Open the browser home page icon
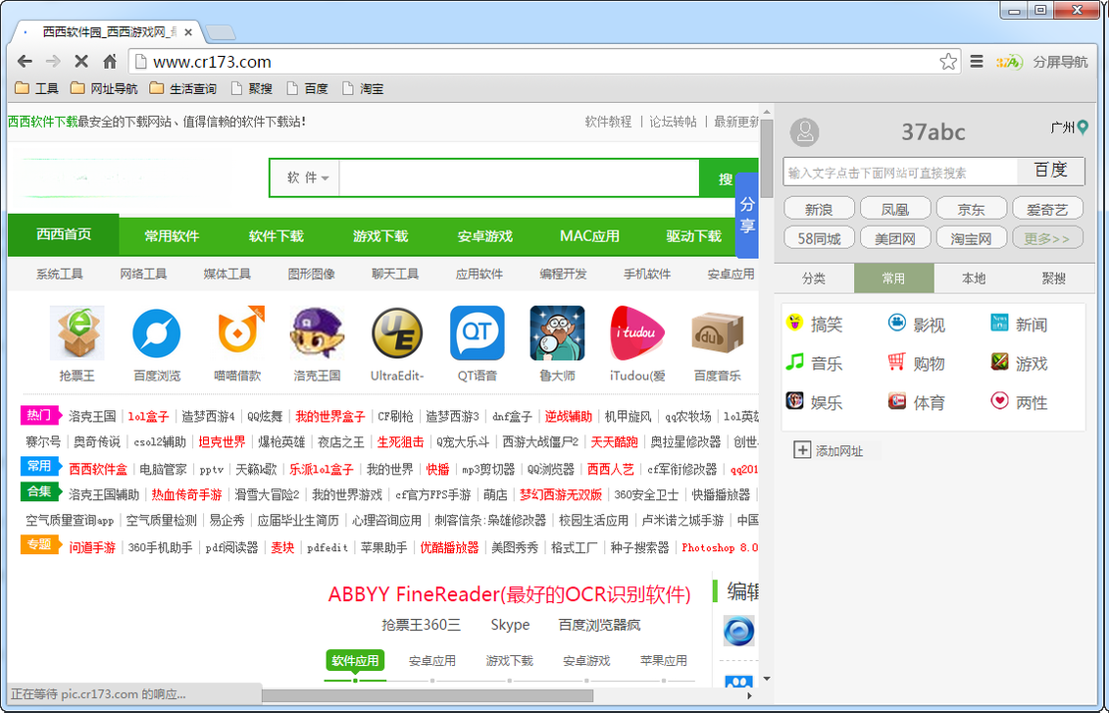Image resolution: width=1109 pixels, height=713 pixels. point(110,62)
